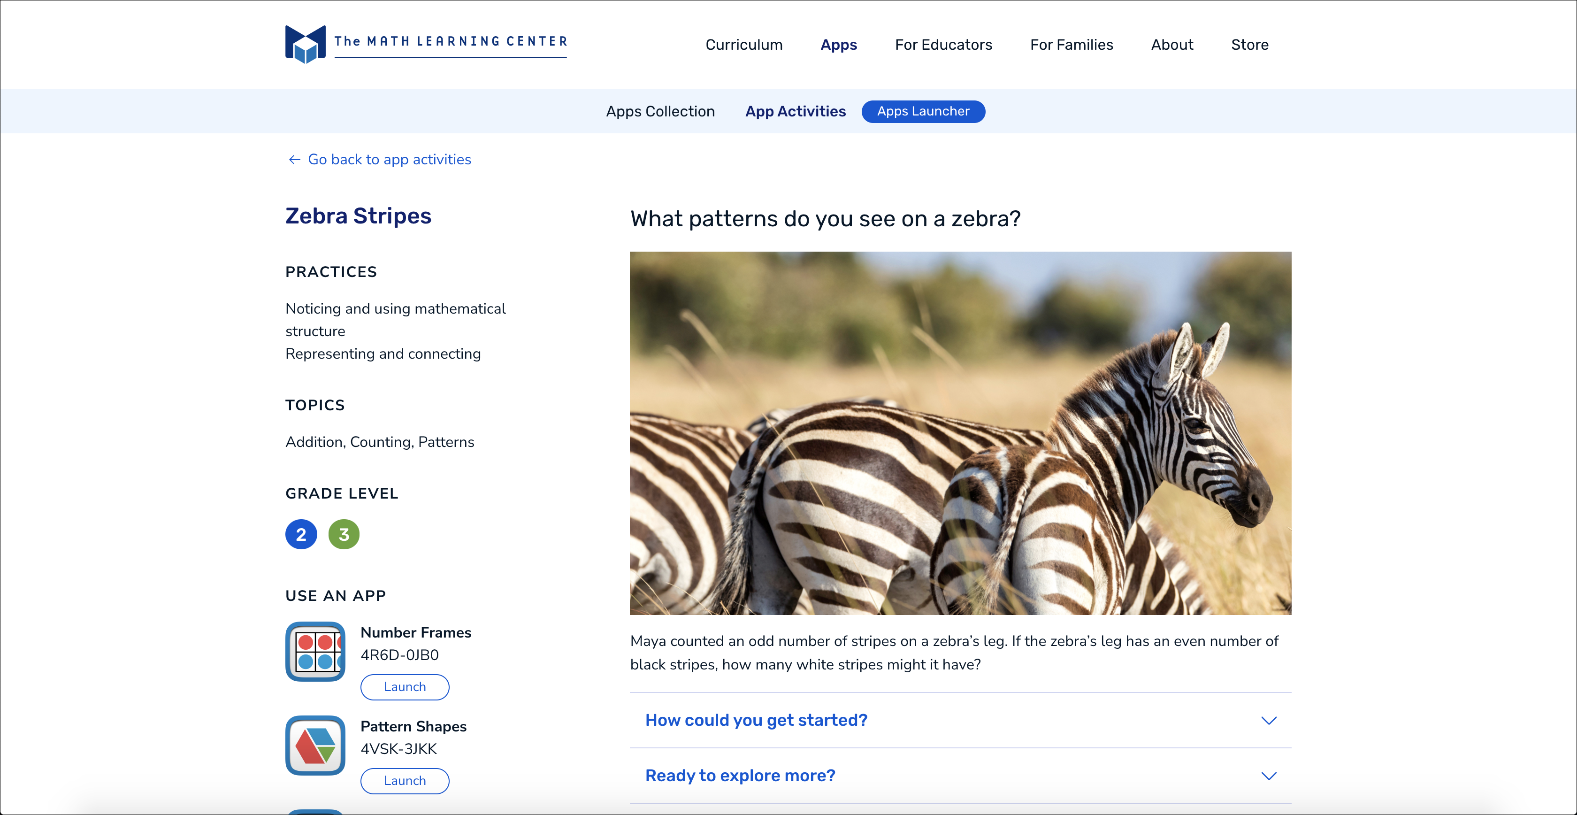1577x815 pixels.
Task: Open the Curriculum menu
Action: point(744,45)
